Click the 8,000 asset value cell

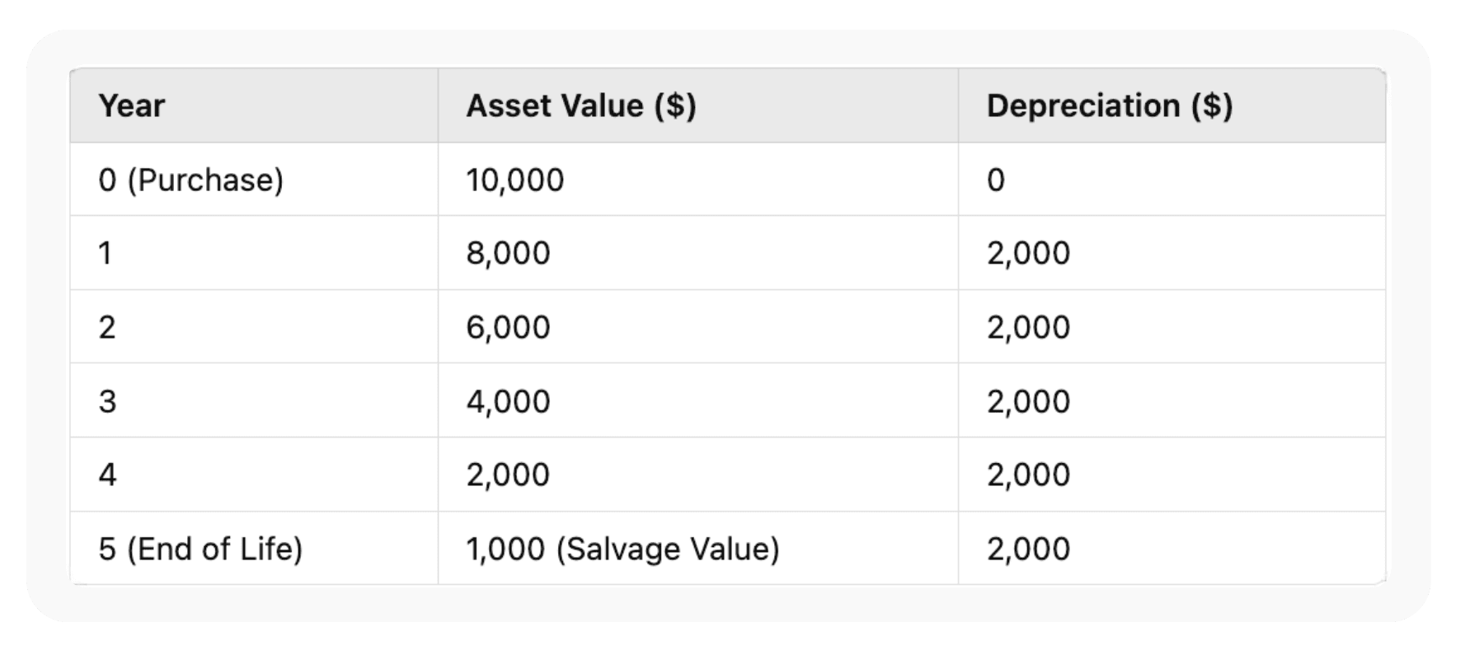click(508, 253)
